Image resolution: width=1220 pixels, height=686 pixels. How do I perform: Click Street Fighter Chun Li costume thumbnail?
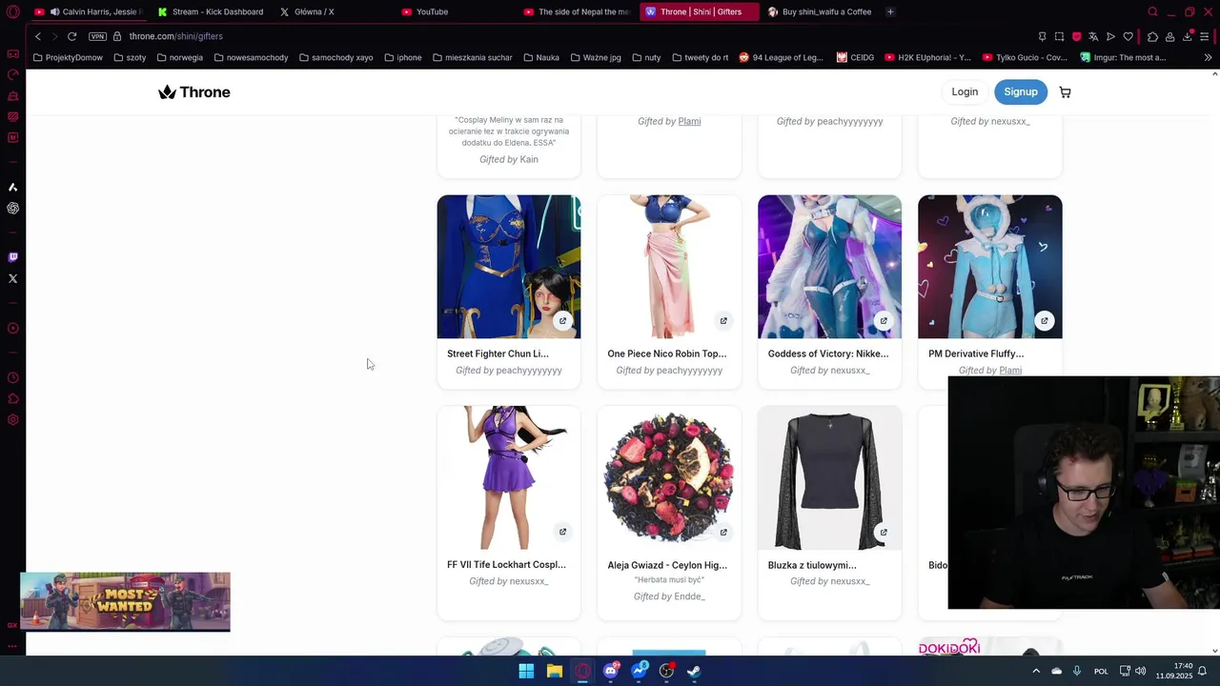(x=509, y=267)
